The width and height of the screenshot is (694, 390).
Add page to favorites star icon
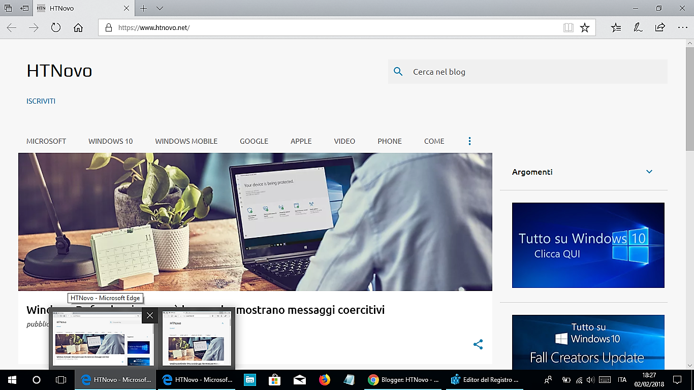[x=585, y=27]
